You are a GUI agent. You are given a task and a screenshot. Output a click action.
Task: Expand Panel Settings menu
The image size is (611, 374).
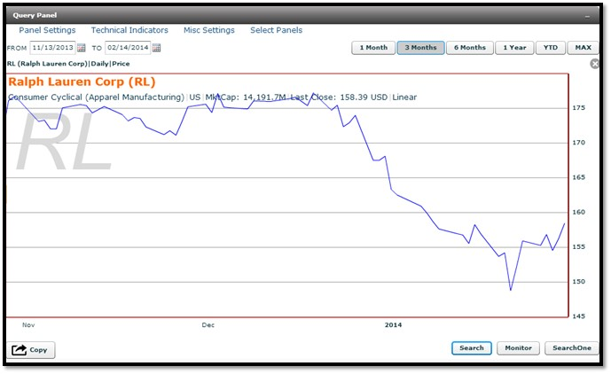tap(47, 30)
